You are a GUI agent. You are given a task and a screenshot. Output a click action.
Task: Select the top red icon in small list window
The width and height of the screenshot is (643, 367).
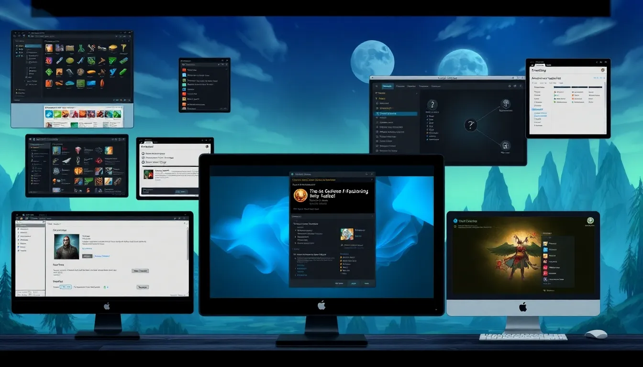(x=184, y=70)
